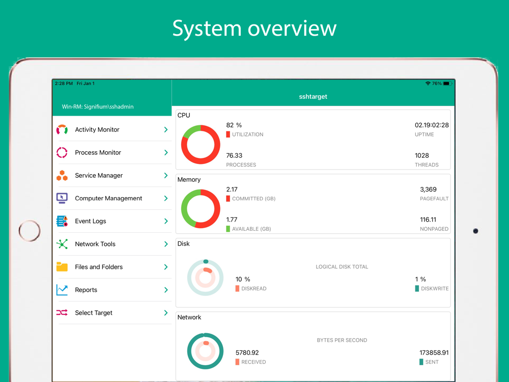Click the orange RECEIVED color swatch
509x382 pixels.
click(x=237, y=362)
